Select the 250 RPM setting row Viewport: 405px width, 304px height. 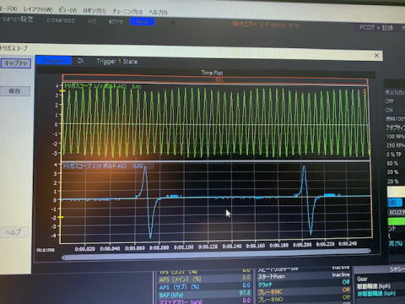pos(396,145)
